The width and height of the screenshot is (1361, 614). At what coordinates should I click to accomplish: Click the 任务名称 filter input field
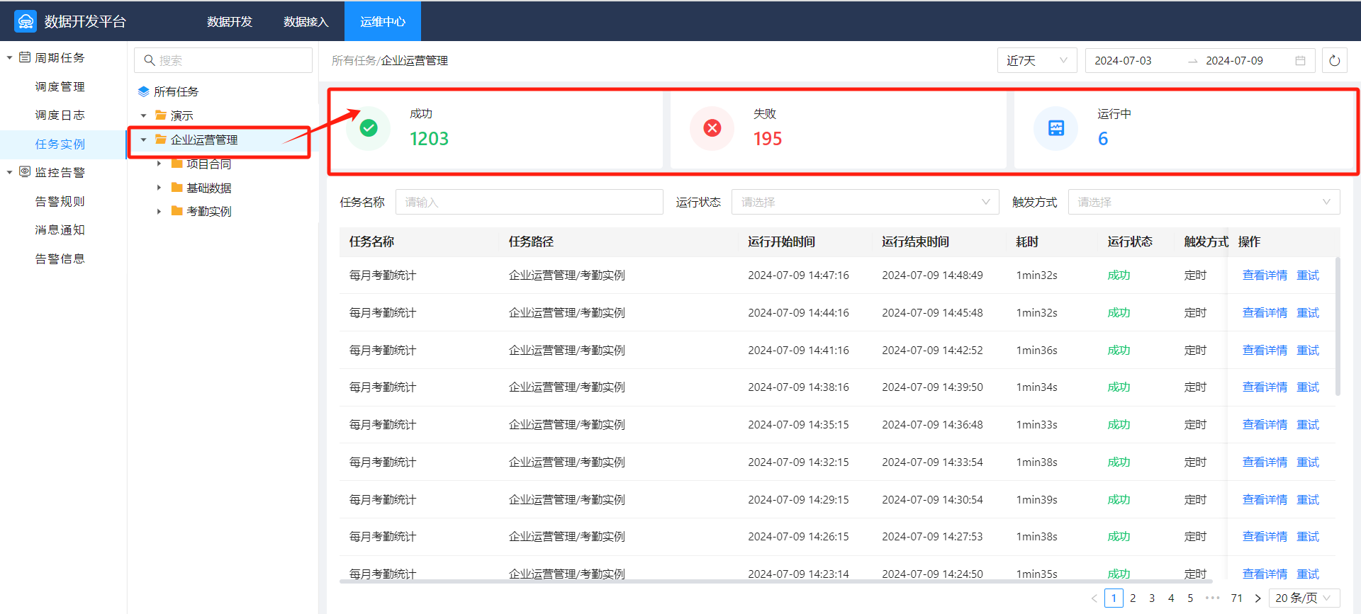pyautogui.click(x=529, y=203)
